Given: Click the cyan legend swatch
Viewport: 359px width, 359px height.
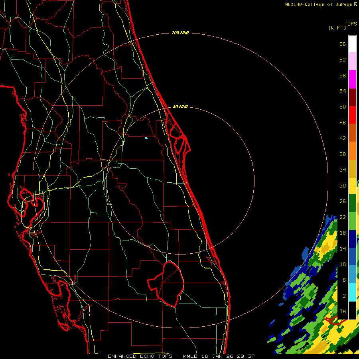Looking at the screenshot, I should (352, 292).
